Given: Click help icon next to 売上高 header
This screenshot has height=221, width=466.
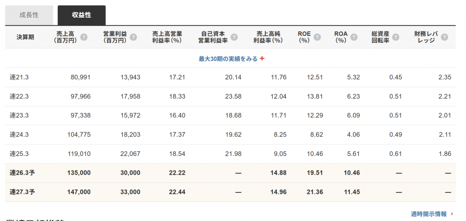Looking at the screenshot, I should pos(84,37).
